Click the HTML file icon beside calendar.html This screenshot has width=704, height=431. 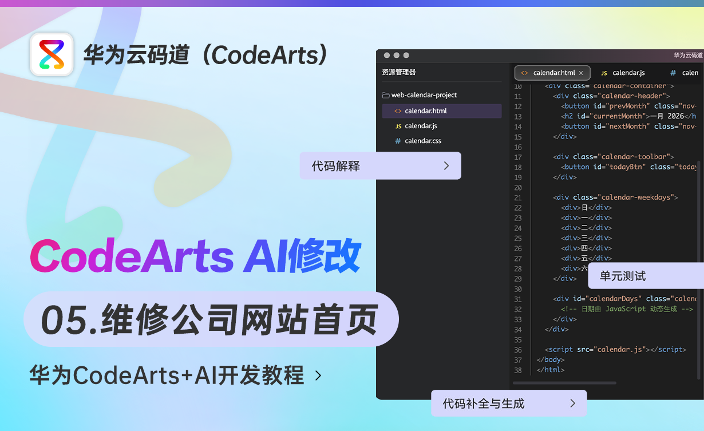[x=398, y=111]
